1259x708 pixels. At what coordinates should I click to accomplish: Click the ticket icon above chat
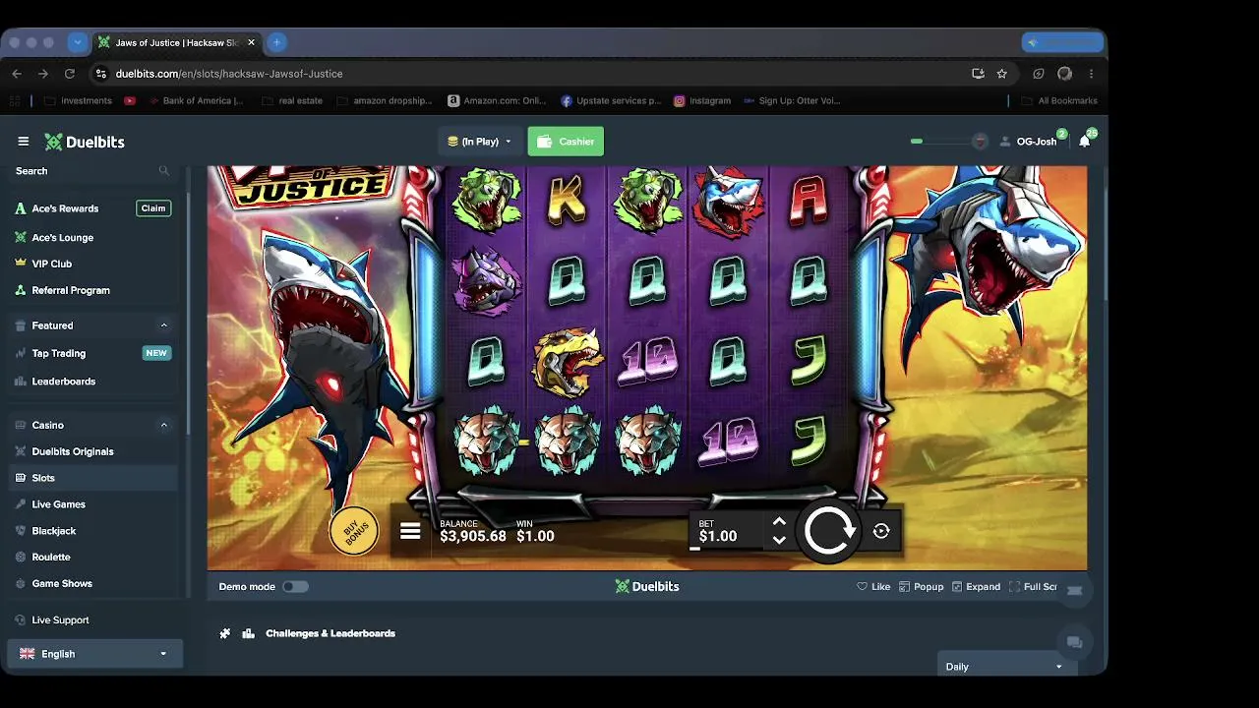pos(1074,590)
